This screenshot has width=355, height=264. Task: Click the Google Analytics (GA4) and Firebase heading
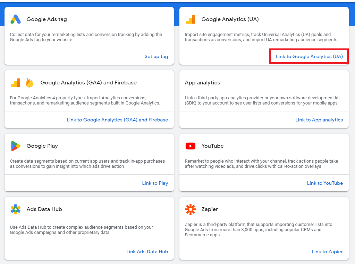pos(88,83)
